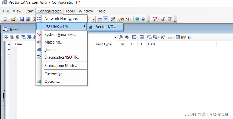The image size is (233, 119).
Task: Click the New configuration icon
Action: pyautogui.click(x=5, y=19)
